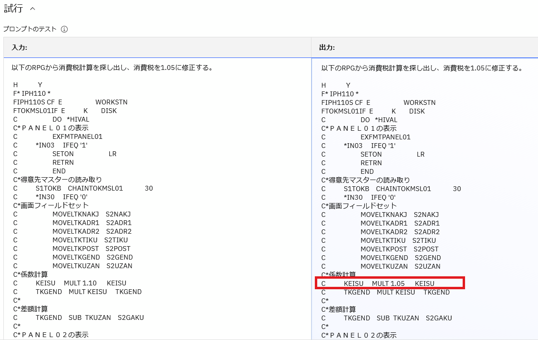
Task: Select input line 'FTOKMSL01IF E K DISK'
Action: [x=65, y=111]
